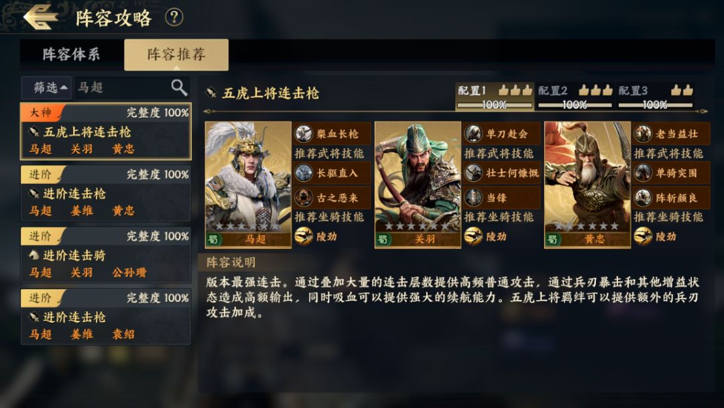
Task: Click the 古之恶来 skill icon
Action: (304, 198)
